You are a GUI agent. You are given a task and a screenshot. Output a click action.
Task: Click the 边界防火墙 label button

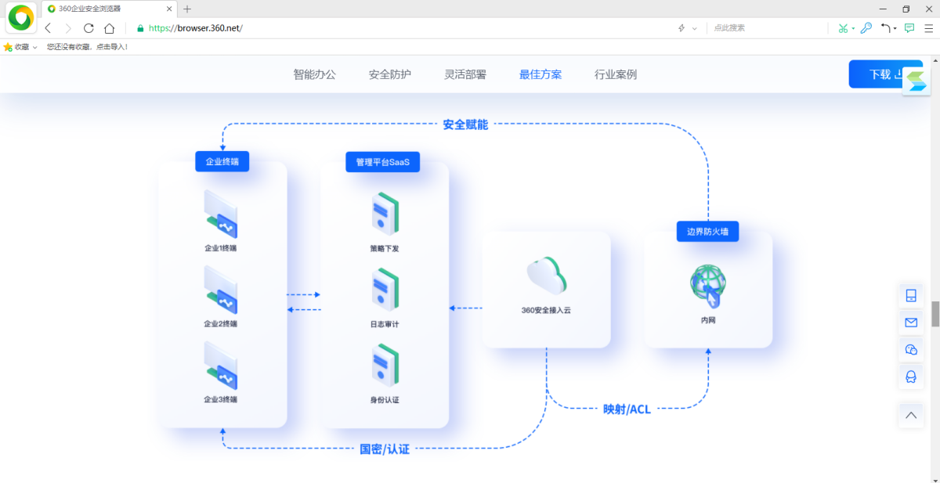click(x=707, y=231)
